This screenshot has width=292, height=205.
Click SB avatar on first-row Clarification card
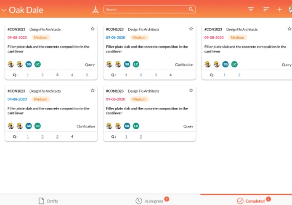127,64
